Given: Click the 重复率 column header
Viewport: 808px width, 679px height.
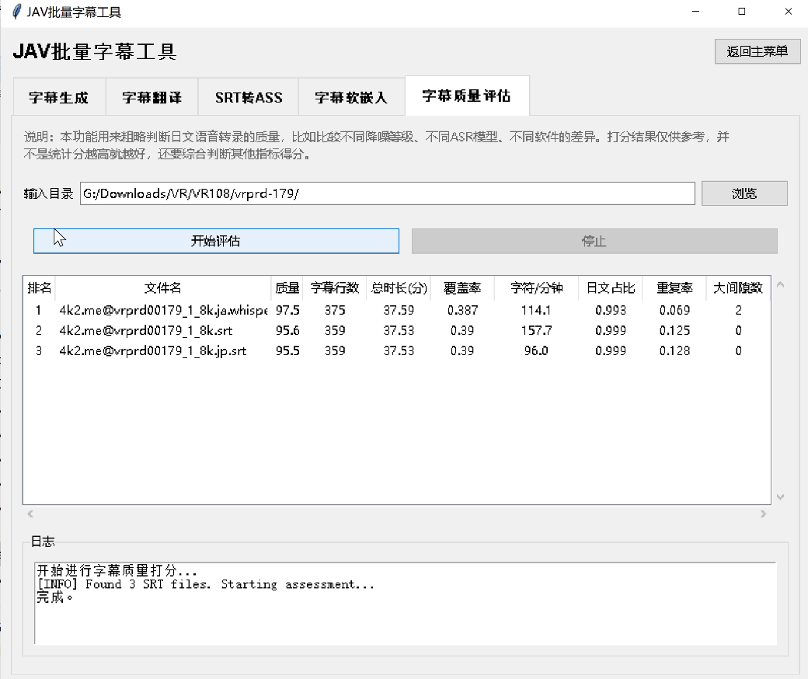Looking at the screenshot, I should 674,288.
